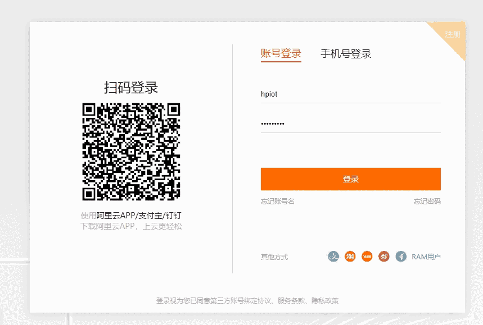The image size is (483, 325).
Task: Open the 手机号登录 tab
Action: (346, 54)
